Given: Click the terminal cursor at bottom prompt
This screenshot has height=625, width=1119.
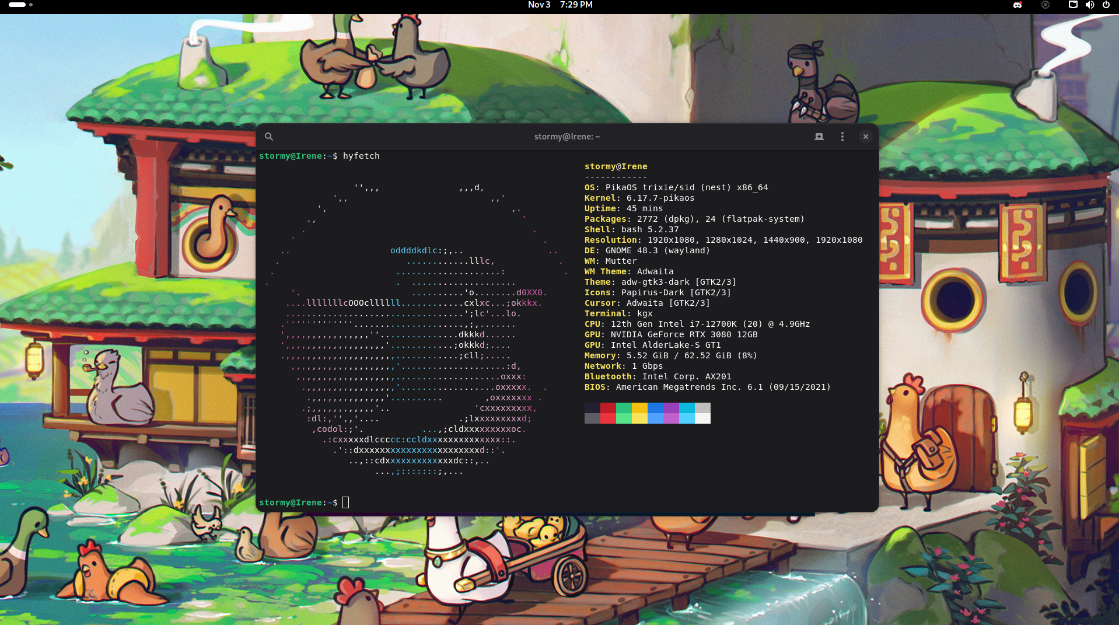Looking at the screenshot, I should (x=345, y=502).
